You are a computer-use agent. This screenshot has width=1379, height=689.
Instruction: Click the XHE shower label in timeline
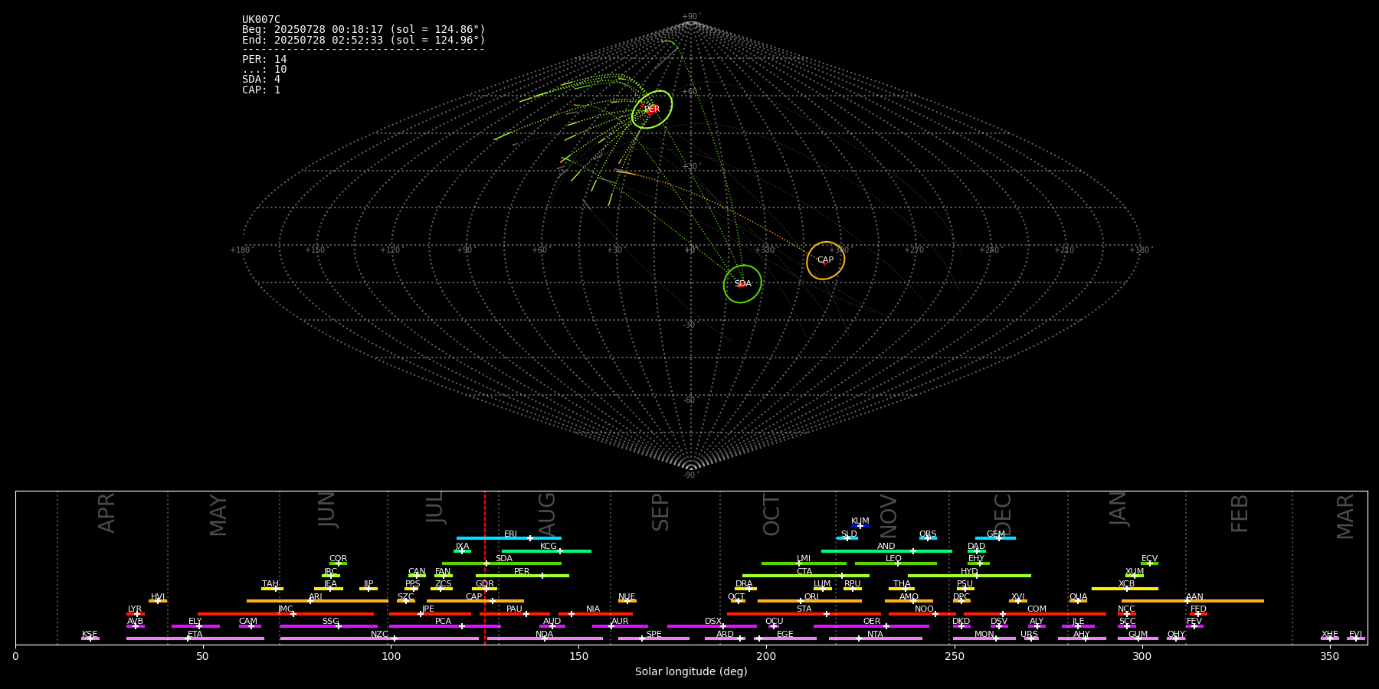[x=1330, y=635]
